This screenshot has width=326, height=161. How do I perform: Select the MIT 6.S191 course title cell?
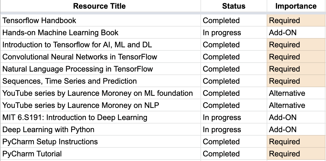click(x=75, y=117)
